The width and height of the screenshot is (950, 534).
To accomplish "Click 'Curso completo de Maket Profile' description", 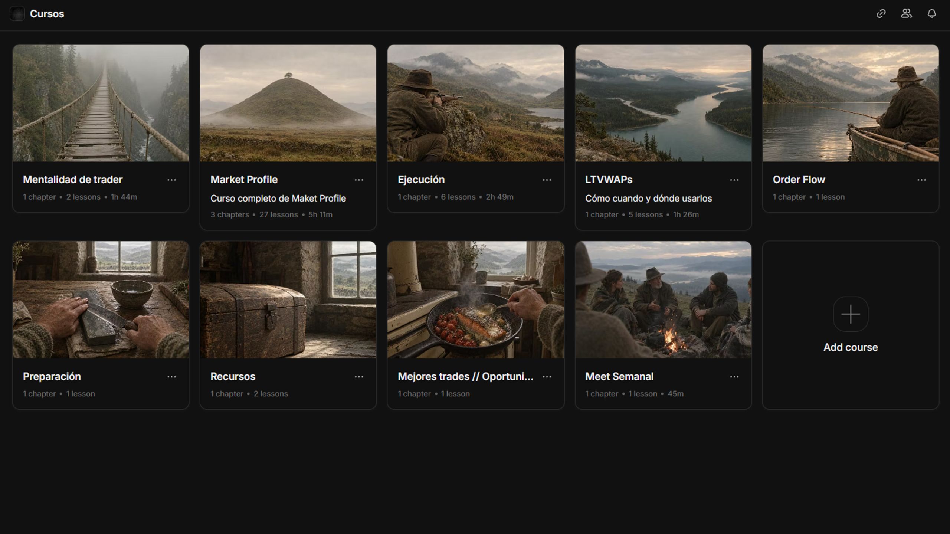I will pyautogui.click(x=278, y=199).
